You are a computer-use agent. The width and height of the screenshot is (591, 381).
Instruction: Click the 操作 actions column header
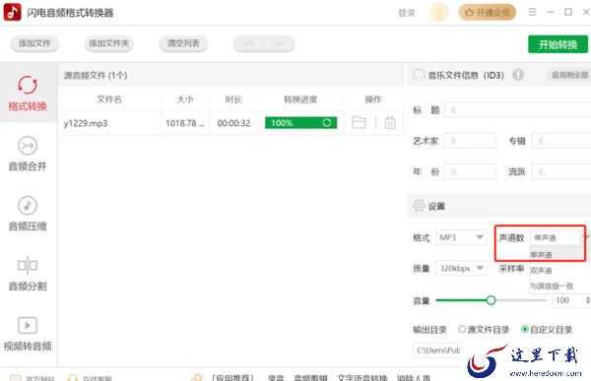pos(373,99)
